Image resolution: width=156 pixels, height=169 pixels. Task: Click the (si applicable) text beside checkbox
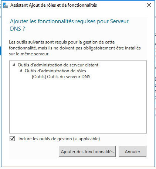[87, 139]
